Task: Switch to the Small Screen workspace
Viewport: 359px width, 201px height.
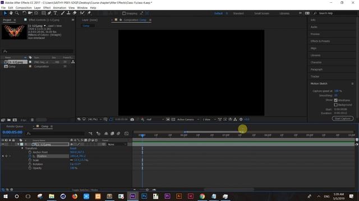Action: tap(261, 13)
